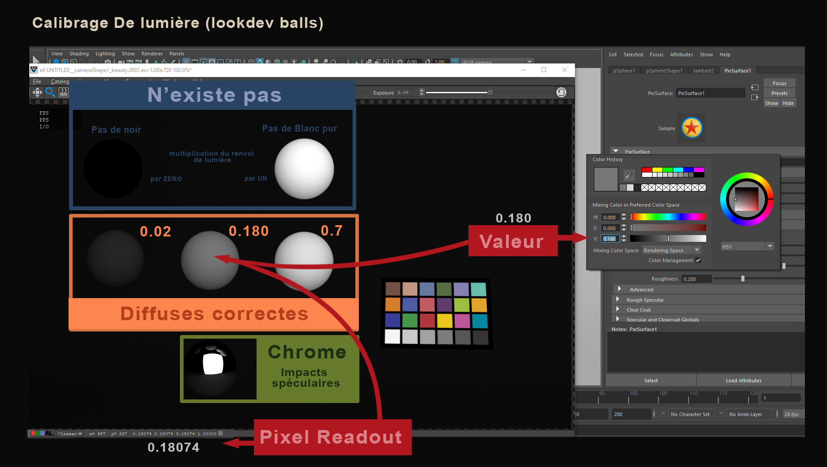
Task: Increase the H value with stepper arrow
Action: point(624,215)
